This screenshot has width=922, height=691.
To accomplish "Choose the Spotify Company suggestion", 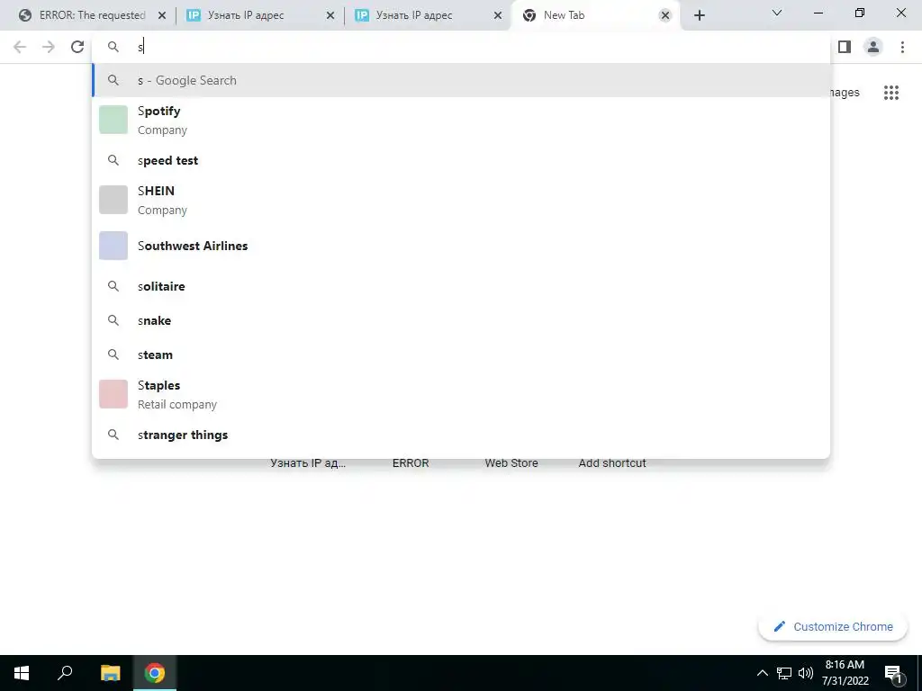I will tap(461, 120).
